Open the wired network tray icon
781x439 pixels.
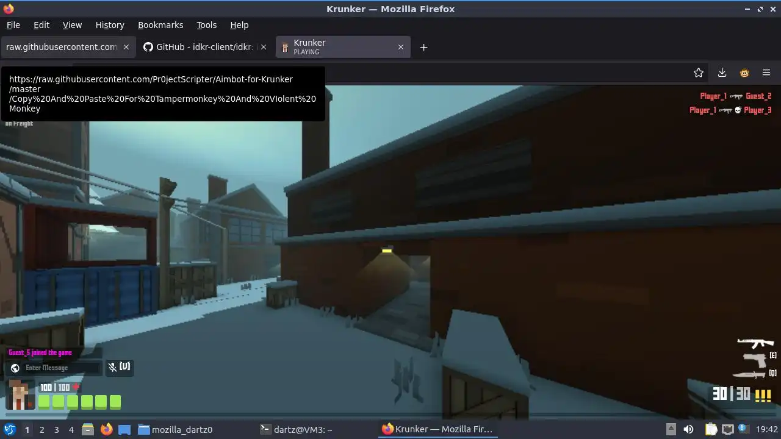728,429
